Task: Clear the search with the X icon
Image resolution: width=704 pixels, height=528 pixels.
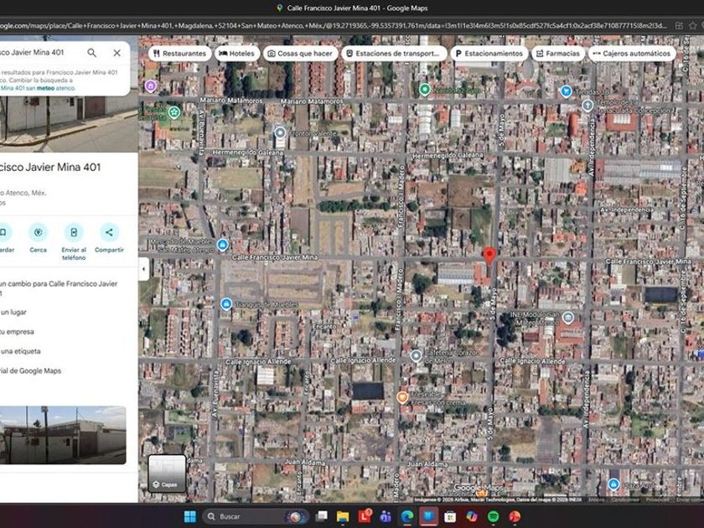Action: coord(116,53)
